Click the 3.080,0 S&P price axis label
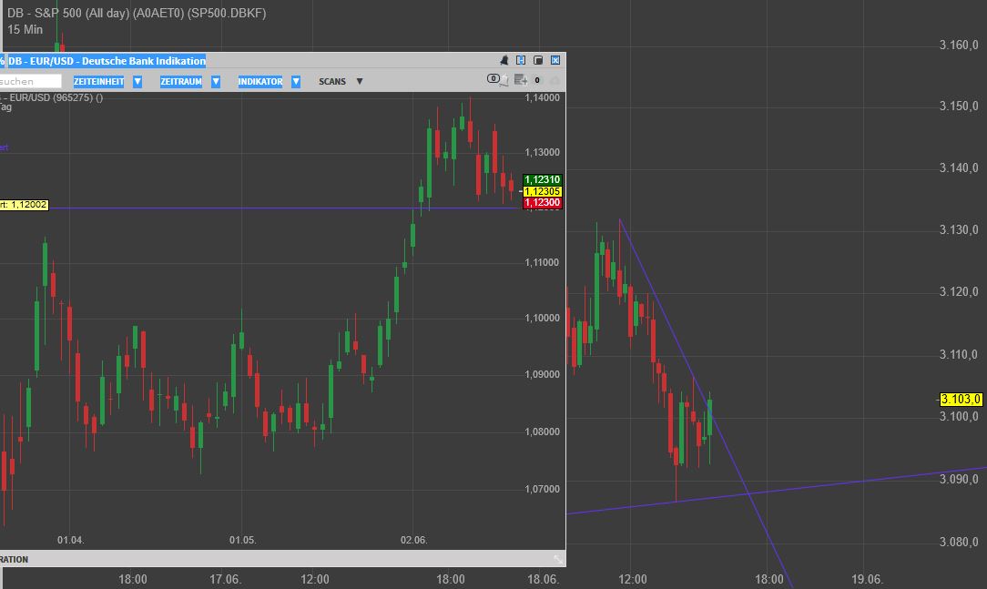Viewport: 987px width, 589px height. click(x=959, y=542)
